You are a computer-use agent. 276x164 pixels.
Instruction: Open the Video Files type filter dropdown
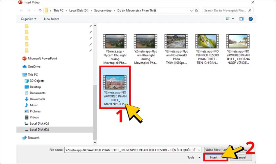[228, 150]
